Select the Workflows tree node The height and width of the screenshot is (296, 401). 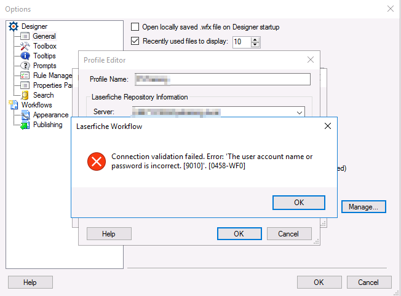36,105
